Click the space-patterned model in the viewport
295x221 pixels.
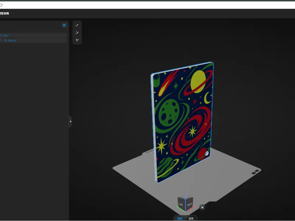(x=182, y=122)
